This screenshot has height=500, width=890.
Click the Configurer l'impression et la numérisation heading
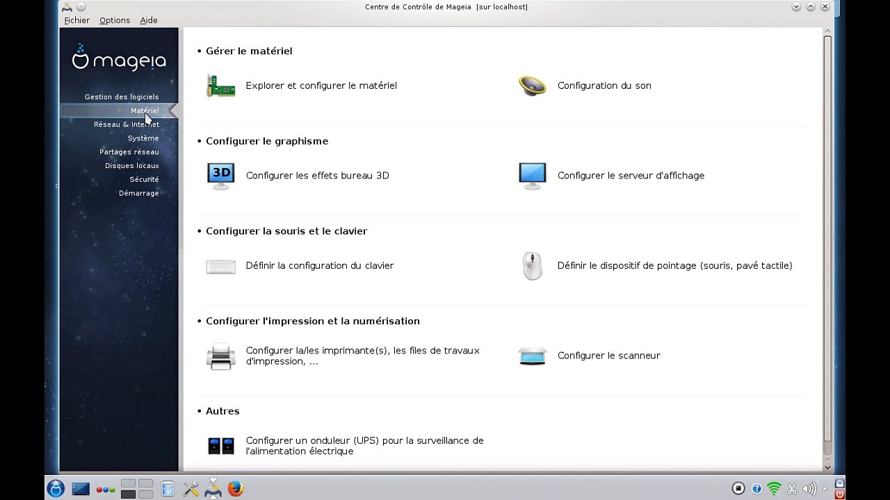pyautogui.click(x=313, y=322)
